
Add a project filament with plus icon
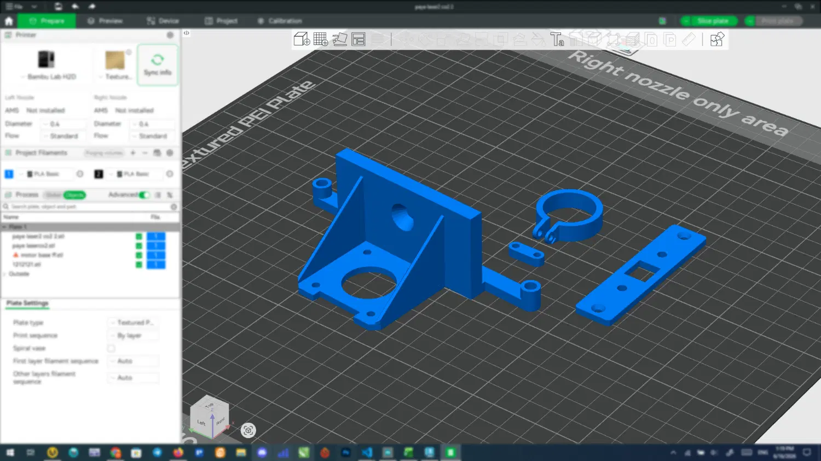[x=133, y=153]
